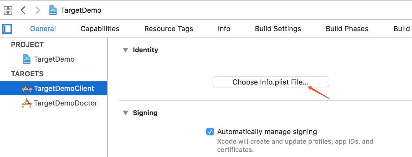Go forward with the right chevron
The width and height of the screenshot is (412, 157).
(x=38, y=10)
